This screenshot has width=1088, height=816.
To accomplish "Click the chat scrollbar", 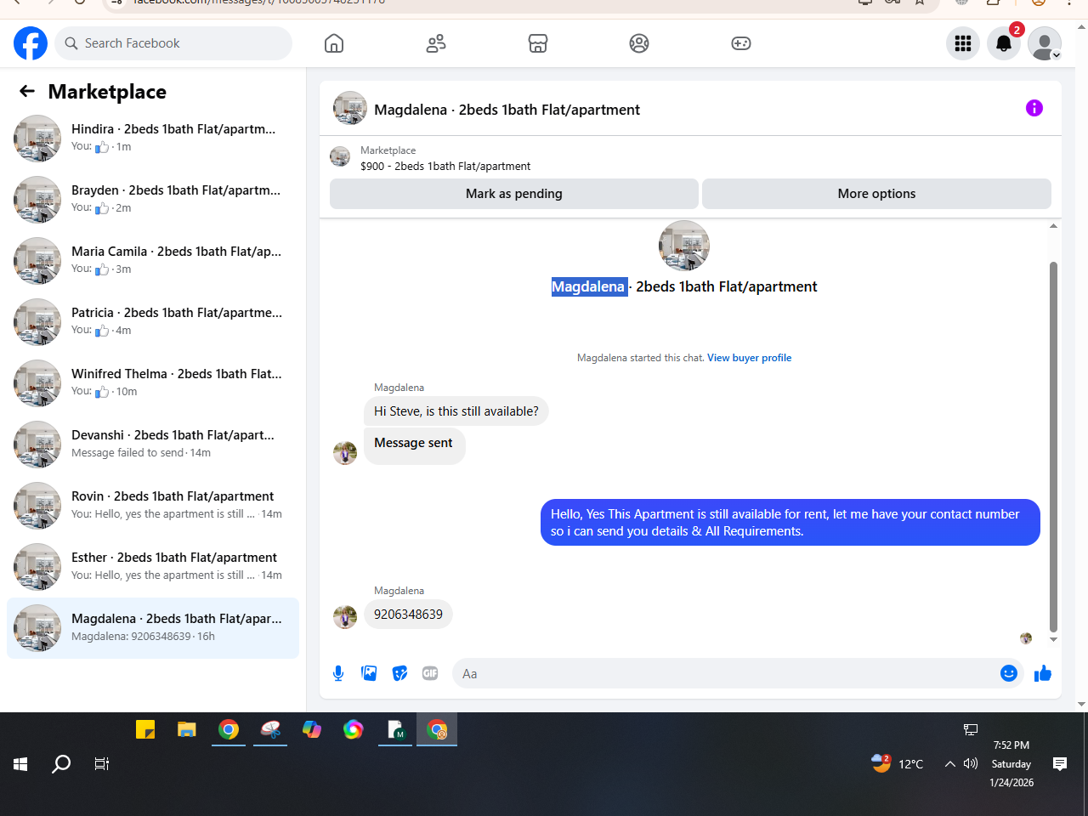I will (x=1053, y=446).
